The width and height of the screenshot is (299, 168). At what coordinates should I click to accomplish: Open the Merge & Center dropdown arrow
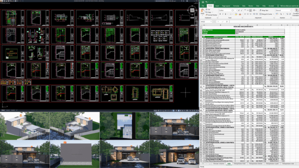pyautogui.click(x=273, y=14)
